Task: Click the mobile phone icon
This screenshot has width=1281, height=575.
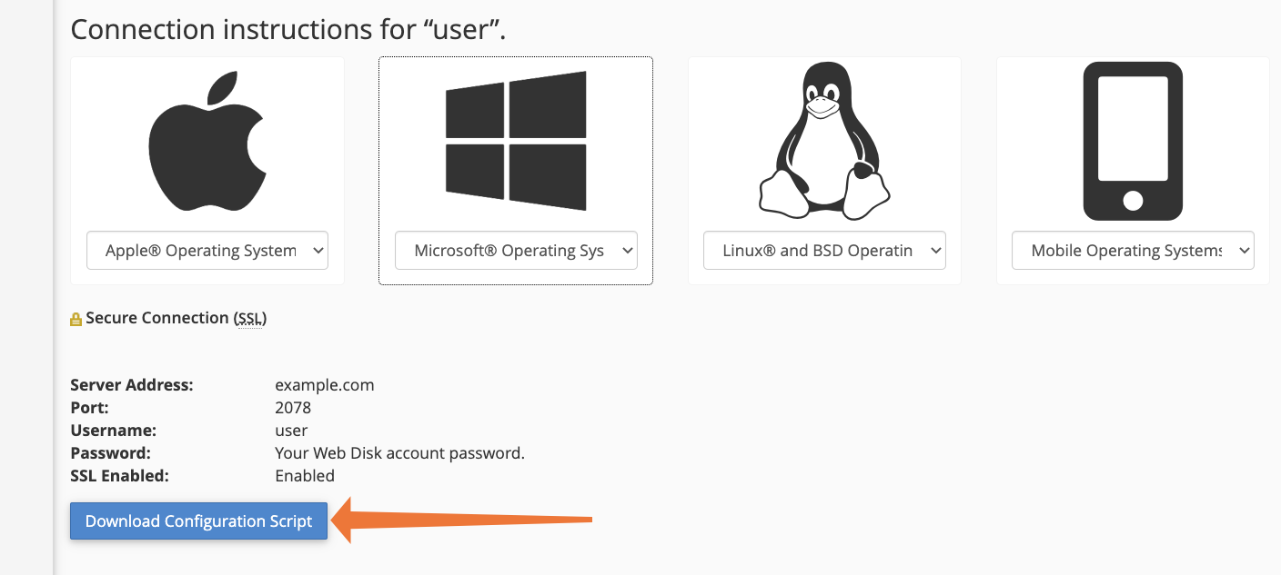Action: [x=1132, y=141]
